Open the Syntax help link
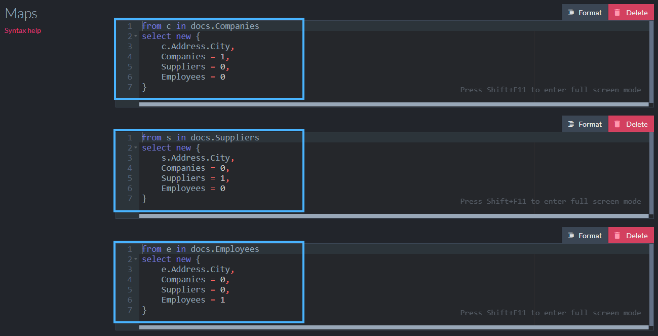Viewport: 658px width, 336px height. click(23, 30)
